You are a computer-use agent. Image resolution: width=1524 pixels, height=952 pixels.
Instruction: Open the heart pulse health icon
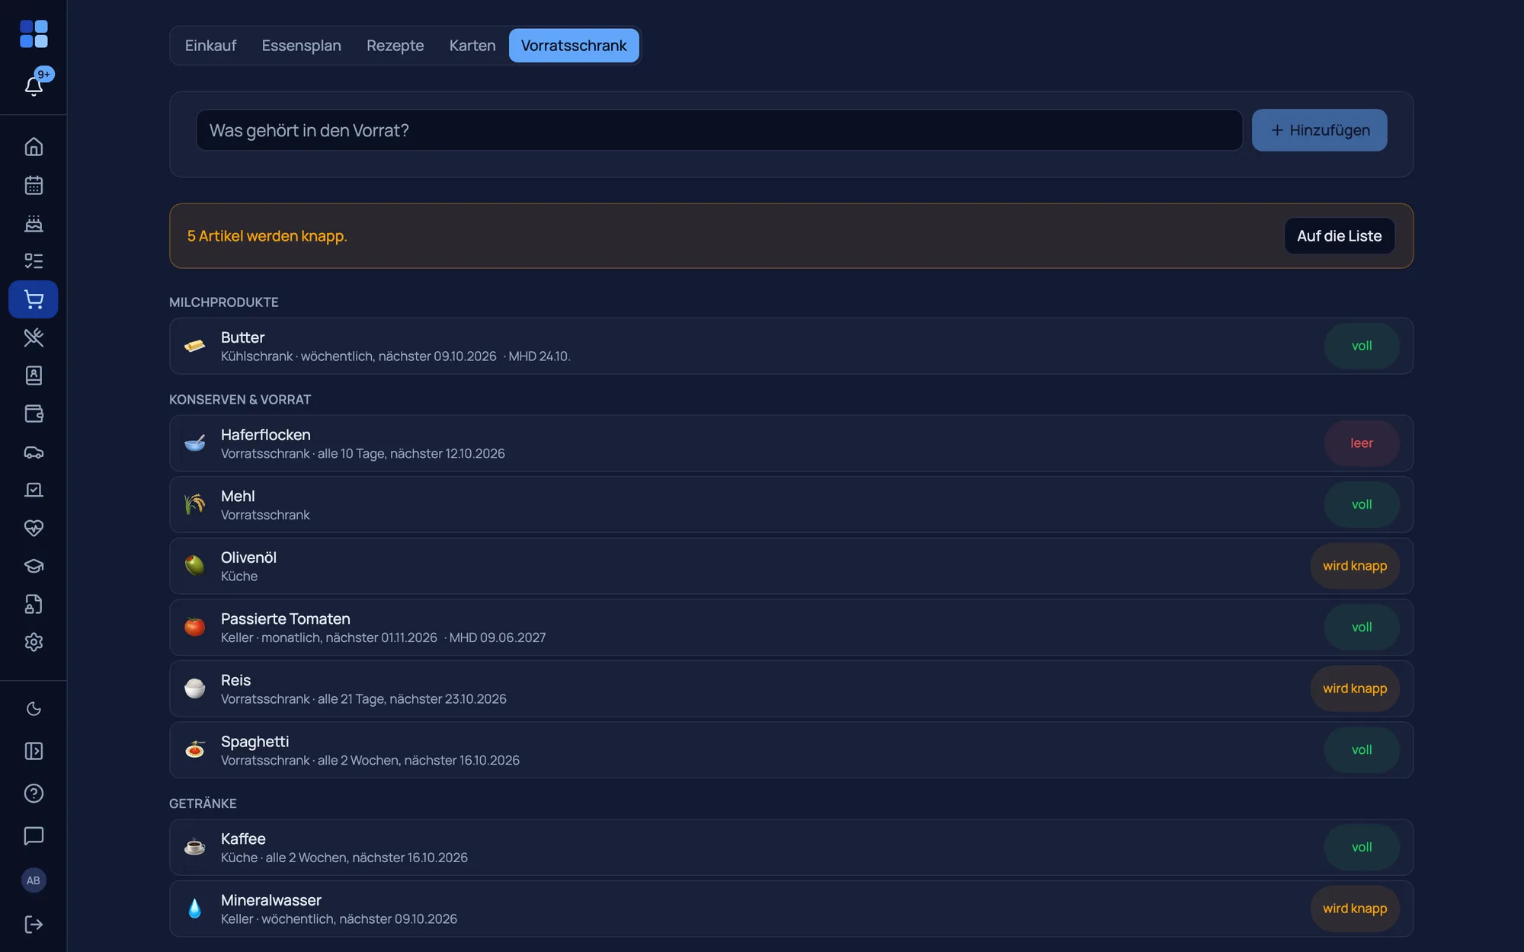click(34, 528)
